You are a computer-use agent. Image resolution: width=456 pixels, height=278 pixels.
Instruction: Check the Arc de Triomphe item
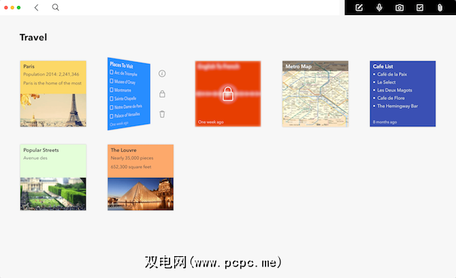[112, 72]
